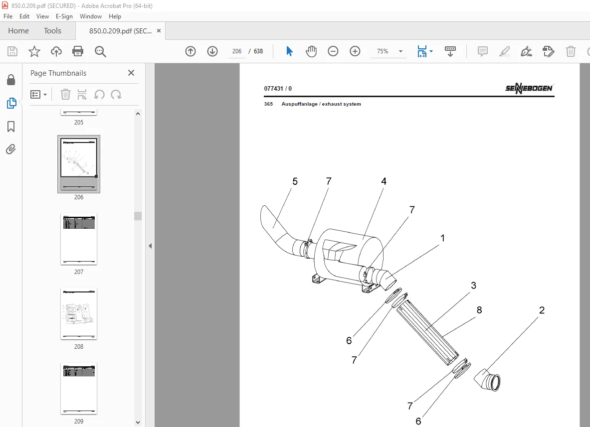Open the File menu
Image resolution: width=590 pixels, height=427 pixels.
(8, 16)
